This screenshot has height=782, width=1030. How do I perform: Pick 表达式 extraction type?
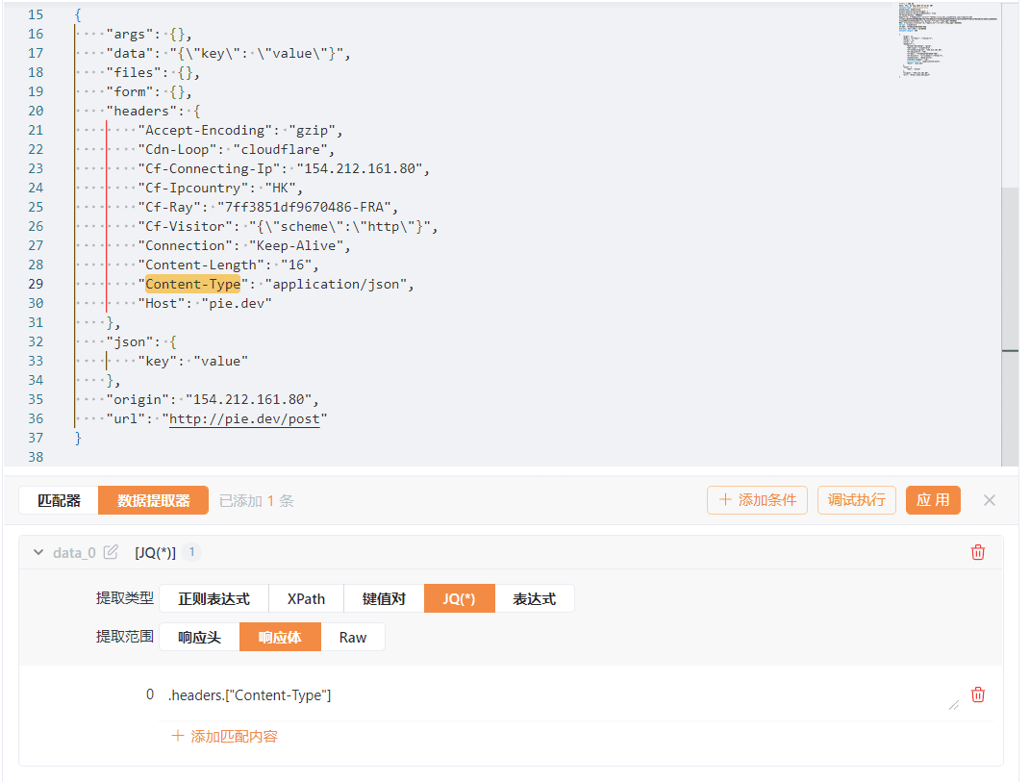click(x=534, y=598)
